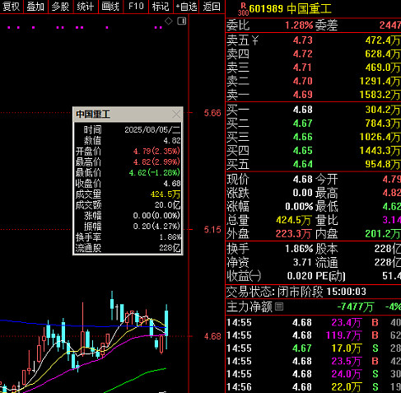Viewport: 401px width, 393px height.
Task: Select the 多股 multi-stock view
Action: 61,7
